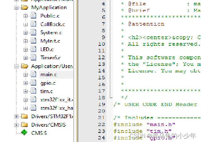Screen dimensions: 201x142
Task: Expand the System.c file node
Action: tap(25, 33)
